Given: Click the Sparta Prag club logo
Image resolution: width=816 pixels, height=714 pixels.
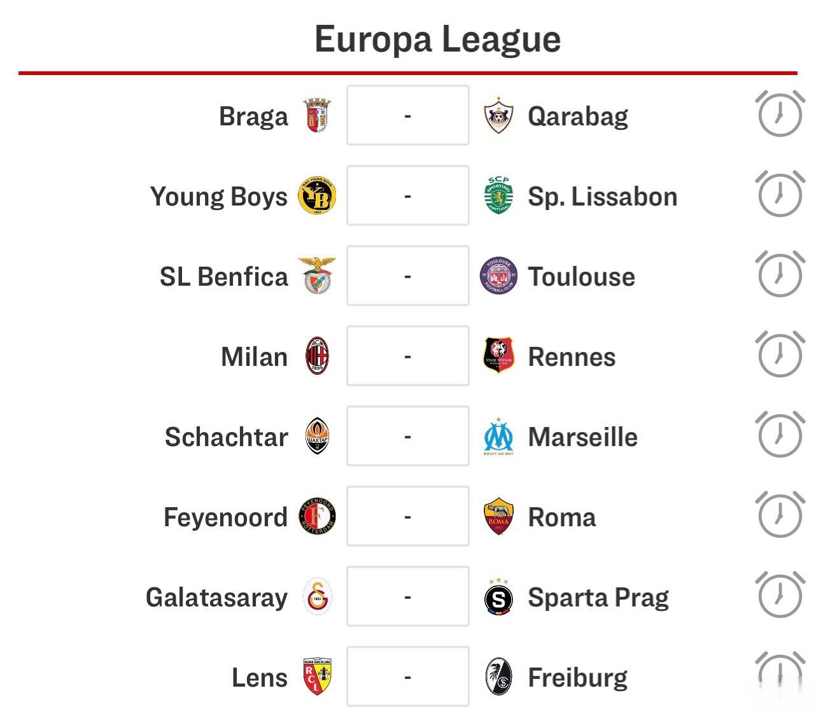Looking at the screenshot, I should (498, 598).
